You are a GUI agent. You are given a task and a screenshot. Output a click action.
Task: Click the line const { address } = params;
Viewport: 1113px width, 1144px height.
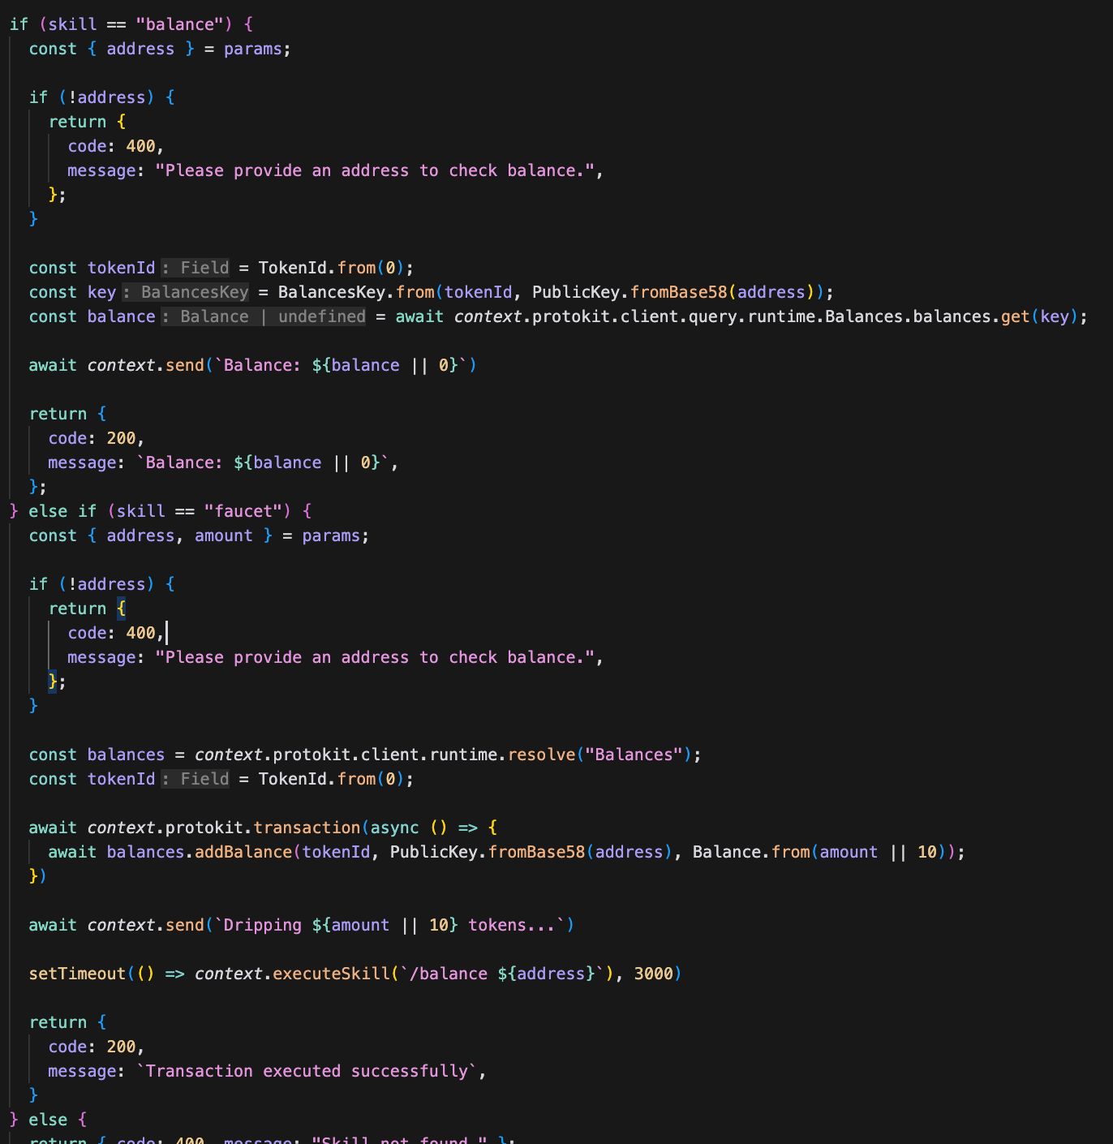pyautogui.click(x=160, y=49)
